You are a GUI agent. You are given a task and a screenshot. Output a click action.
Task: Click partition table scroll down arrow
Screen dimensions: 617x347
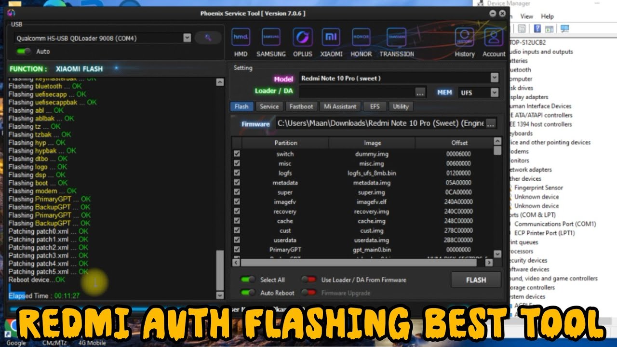[x=497, y=254]
